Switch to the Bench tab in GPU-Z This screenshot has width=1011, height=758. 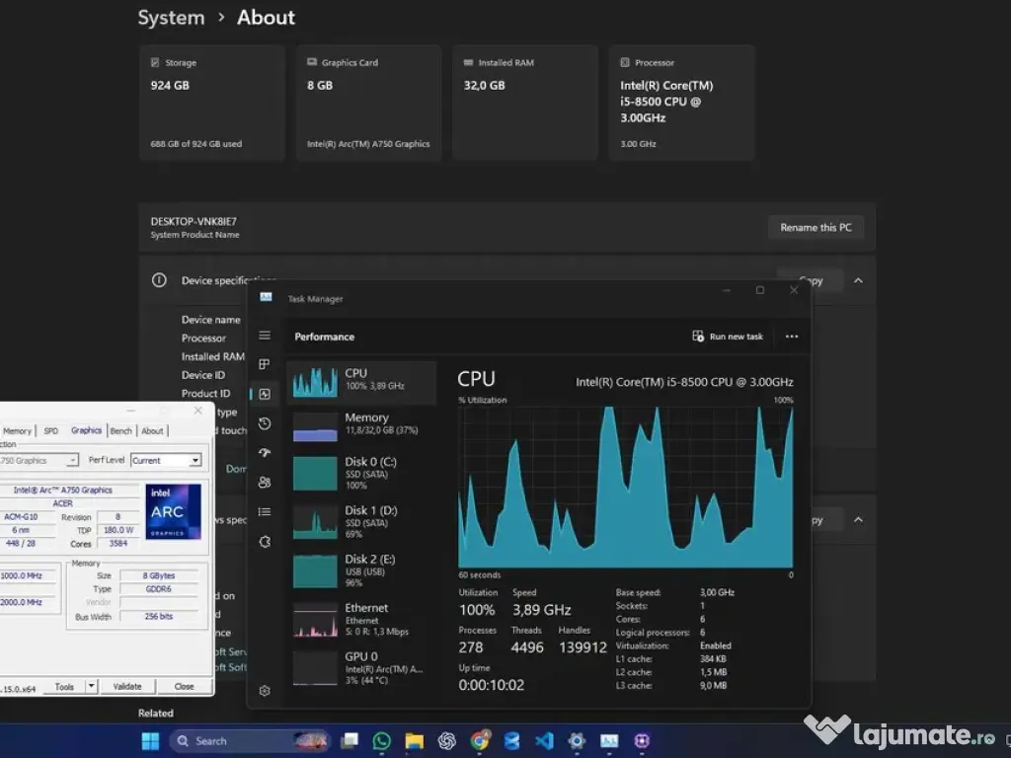tap(121, 430)
